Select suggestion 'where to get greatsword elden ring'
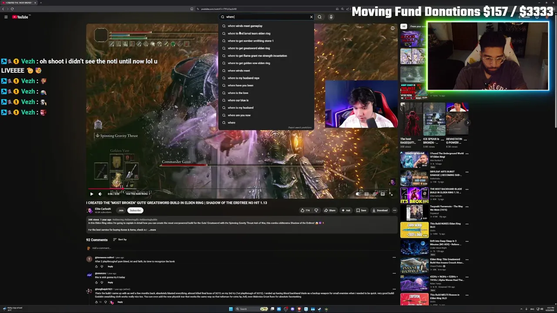This screenshot has height=313, width=557. click(x=266, y=48)
